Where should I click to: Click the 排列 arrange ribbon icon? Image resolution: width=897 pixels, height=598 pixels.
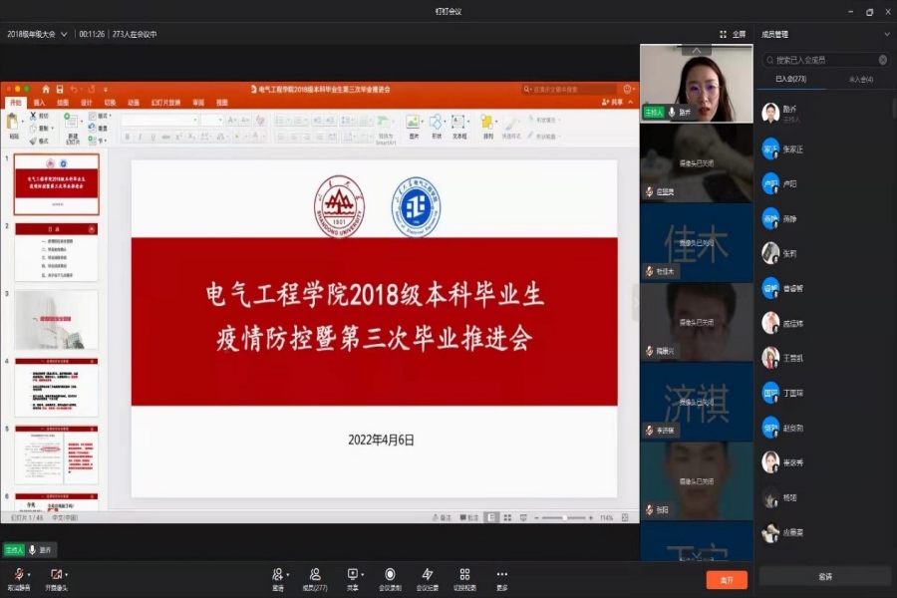[x=486, y=122]
